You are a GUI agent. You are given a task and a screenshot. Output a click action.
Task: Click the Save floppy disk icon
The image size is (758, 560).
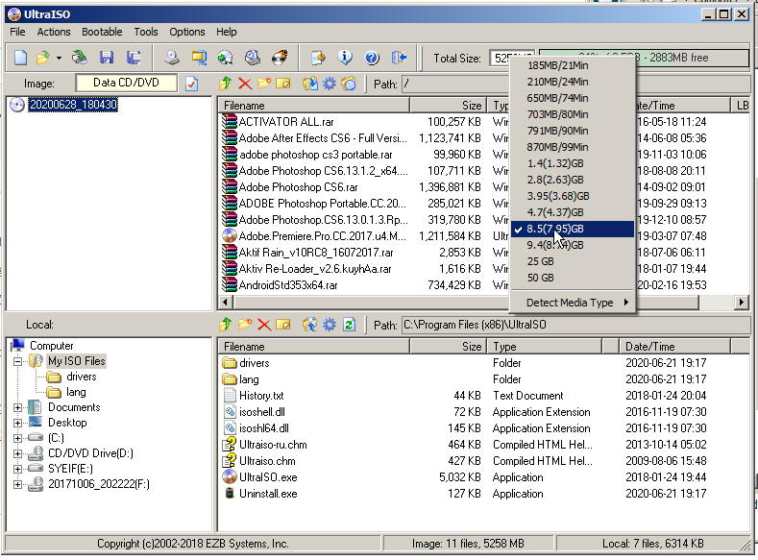point(107,58)
